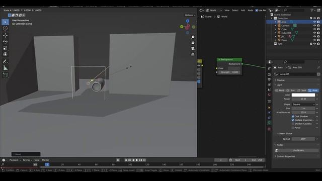Open the View Layer properties tab icon
This screenshot has height=181, width=322.
[269, 85]
